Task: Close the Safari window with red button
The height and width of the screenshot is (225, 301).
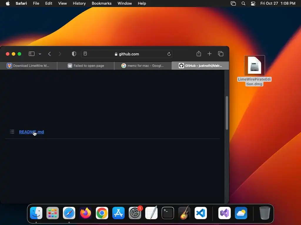Action: (x=8, y=54)
